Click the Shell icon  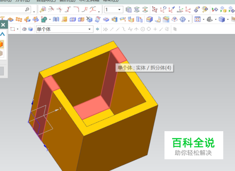pos(115,19)
